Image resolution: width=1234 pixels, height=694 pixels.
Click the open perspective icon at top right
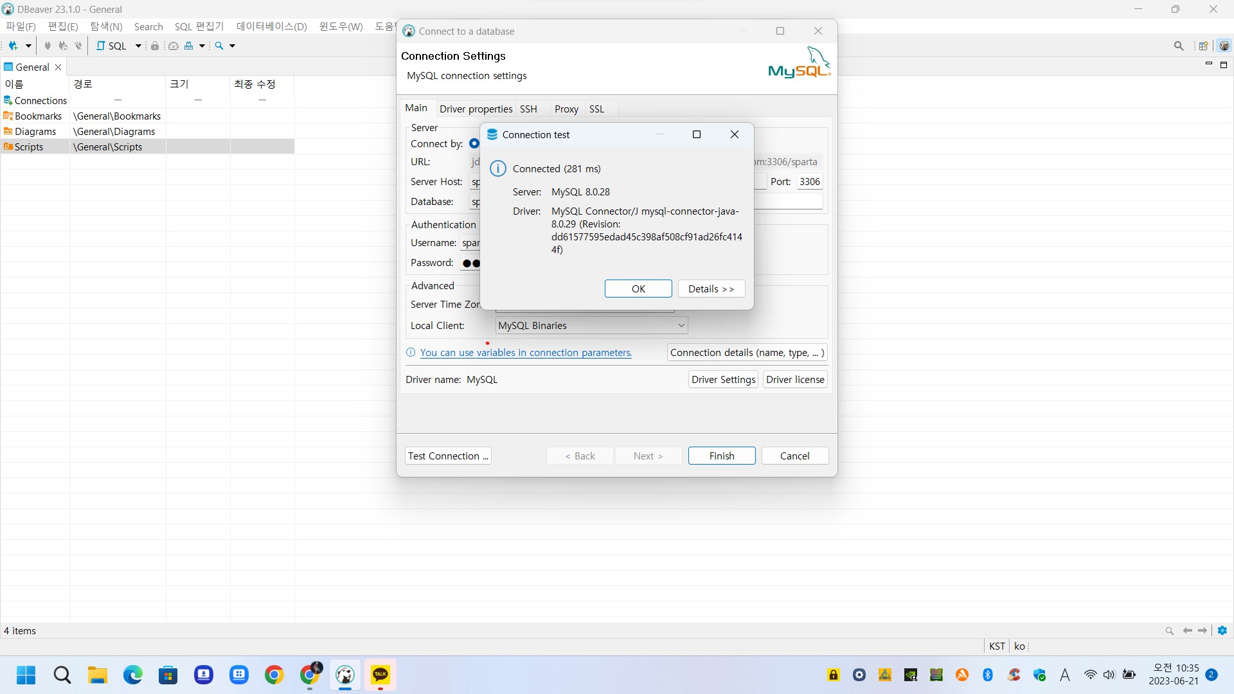point(1203,46)
